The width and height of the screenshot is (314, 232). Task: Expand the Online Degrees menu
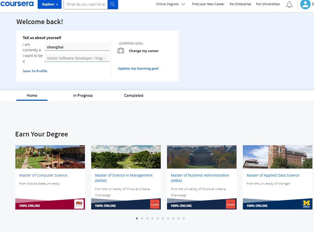click(170, 4)
